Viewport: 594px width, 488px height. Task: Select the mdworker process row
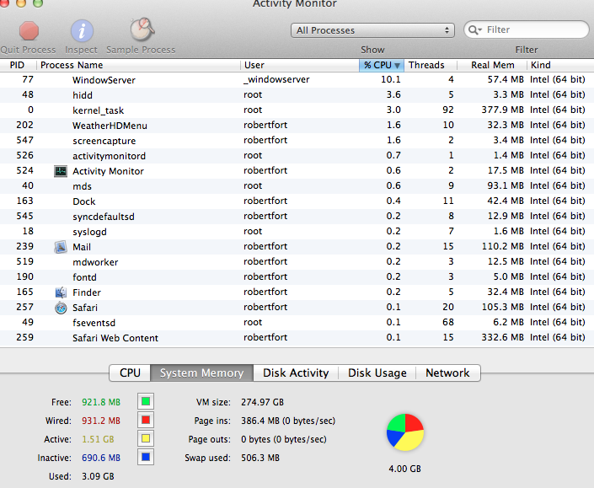297,262
